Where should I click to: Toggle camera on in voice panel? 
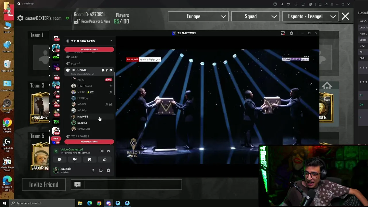tap(60, 159)
